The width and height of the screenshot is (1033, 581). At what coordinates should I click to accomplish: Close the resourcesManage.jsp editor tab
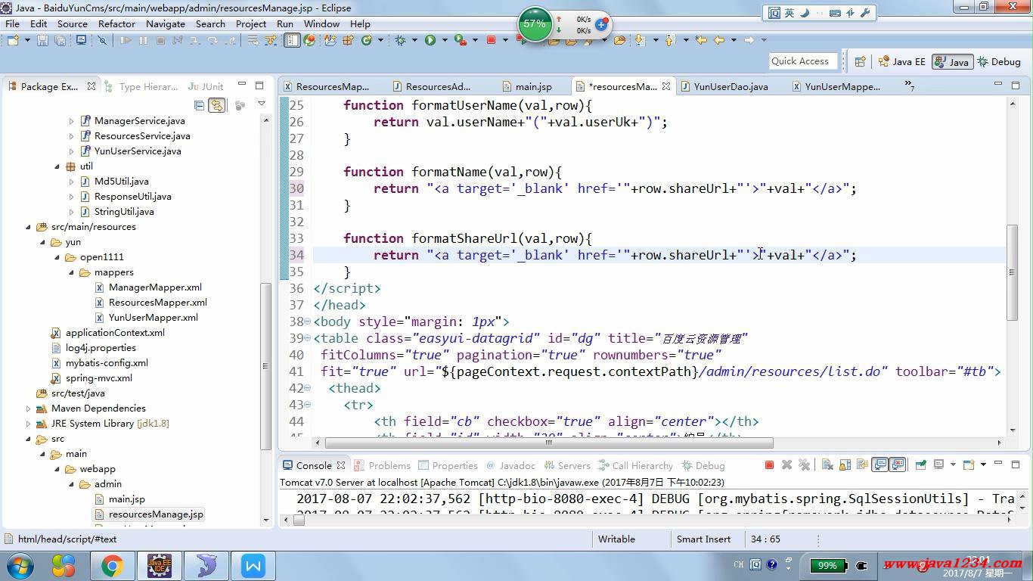666,86
